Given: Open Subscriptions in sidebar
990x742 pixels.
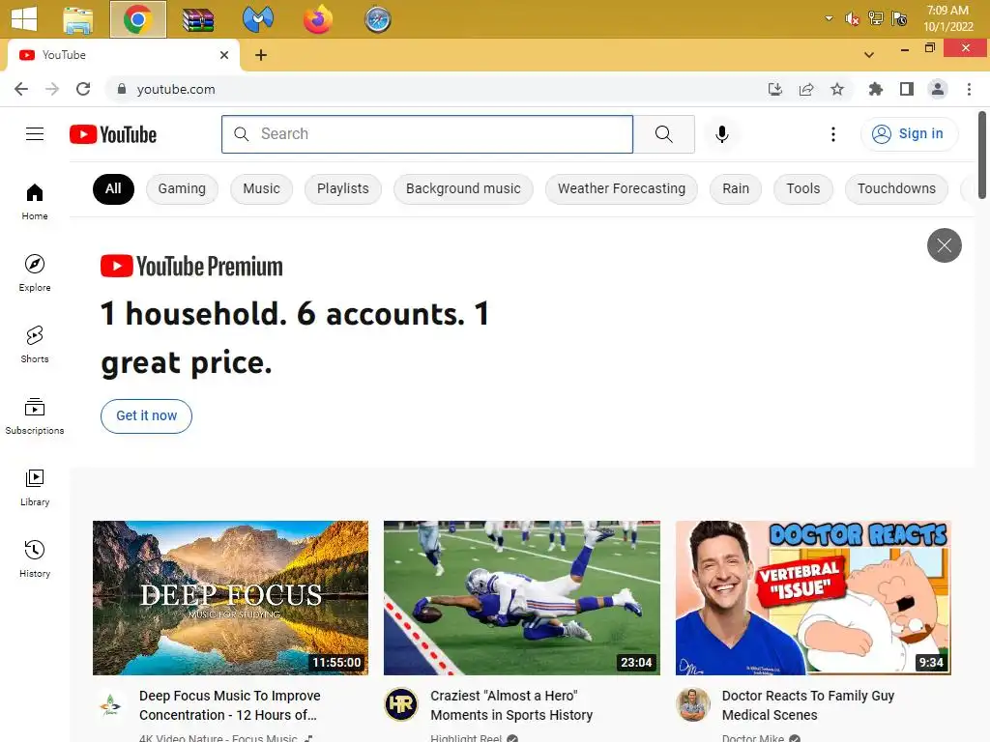Looking at the screenshot, I should tap(35, 415).
